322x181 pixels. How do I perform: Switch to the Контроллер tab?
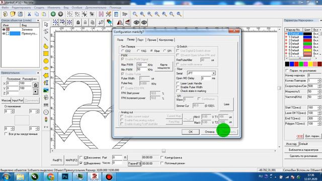[166, 40]
